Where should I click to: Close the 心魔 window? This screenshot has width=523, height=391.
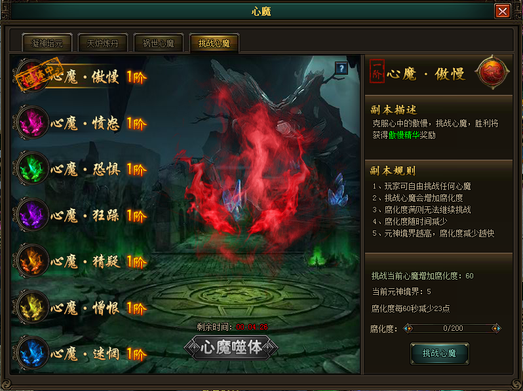coord(502,11)
